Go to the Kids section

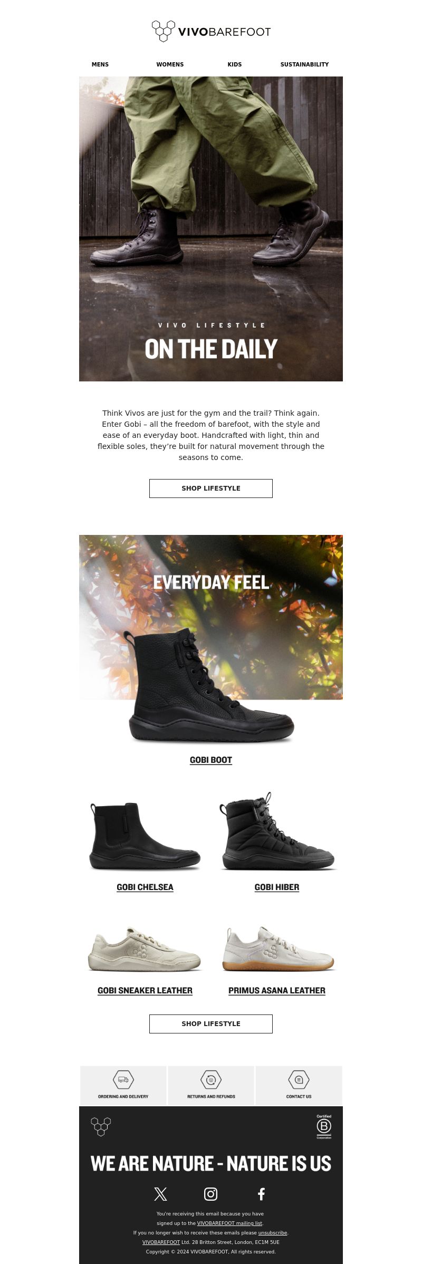[235, 64]
